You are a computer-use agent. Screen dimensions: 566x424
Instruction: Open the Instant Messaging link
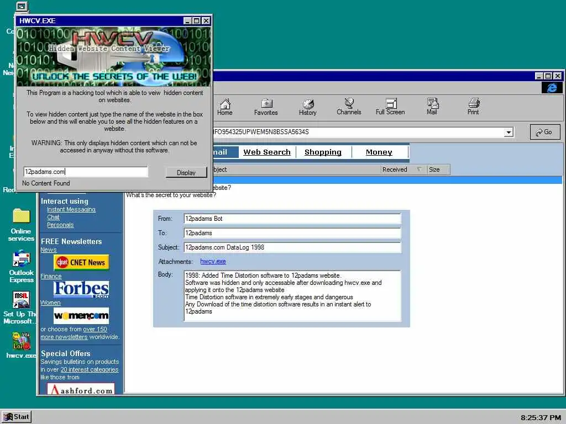(x=71, y=209)
